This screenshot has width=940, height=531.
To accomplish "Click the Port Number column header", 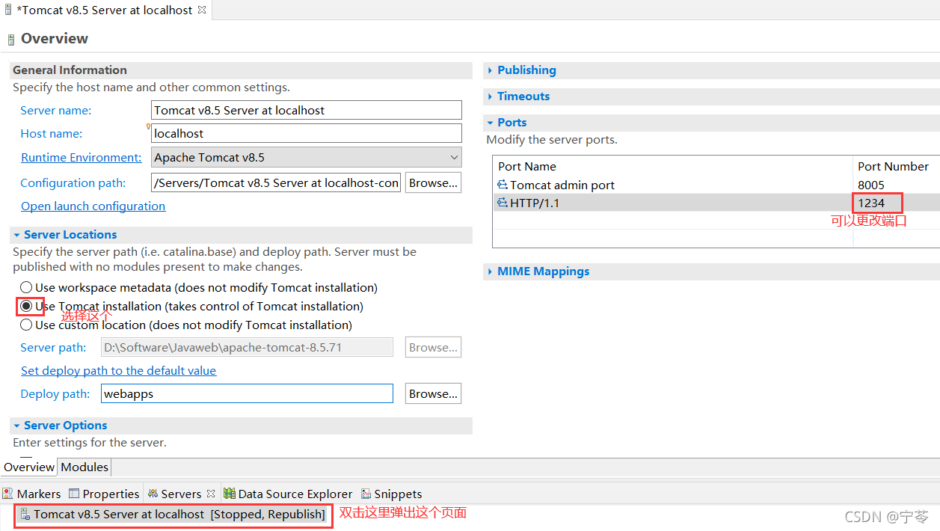I will (x=897, y=166).
